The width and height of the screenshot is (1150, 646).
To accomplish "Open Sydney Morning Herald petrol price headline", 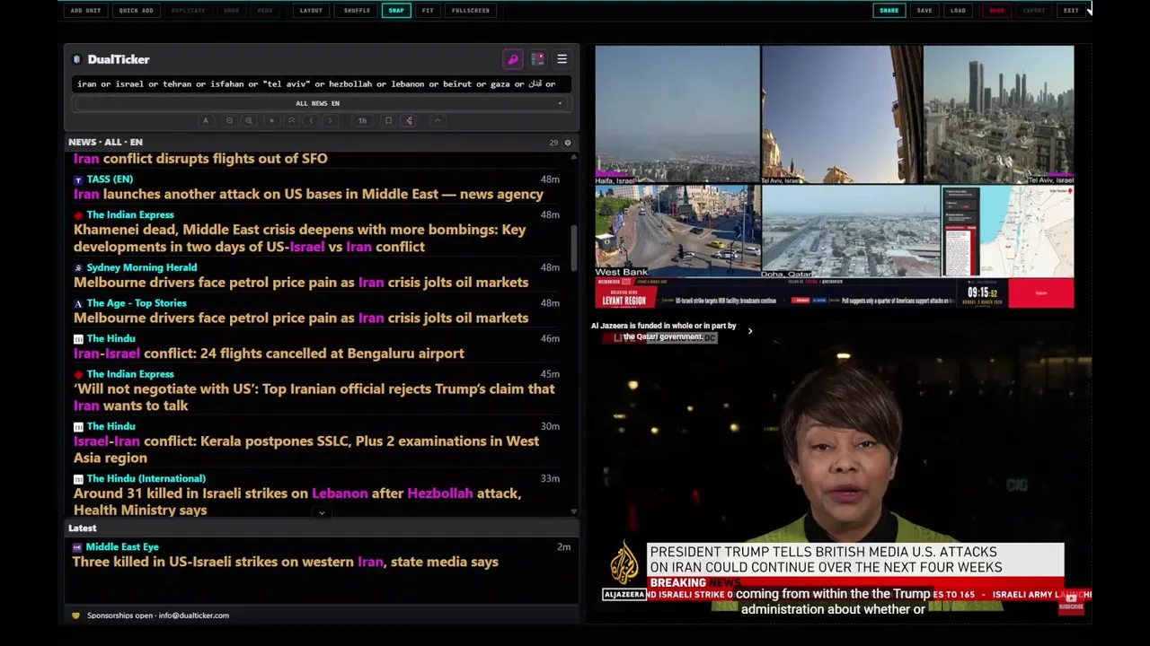I will click(x=301, y=283).
